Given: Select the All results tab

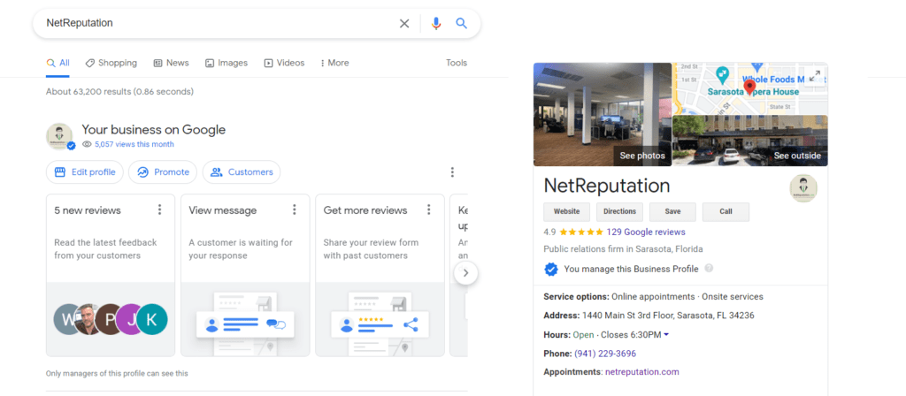Looking at the screenshot, I should pos(58,63).
